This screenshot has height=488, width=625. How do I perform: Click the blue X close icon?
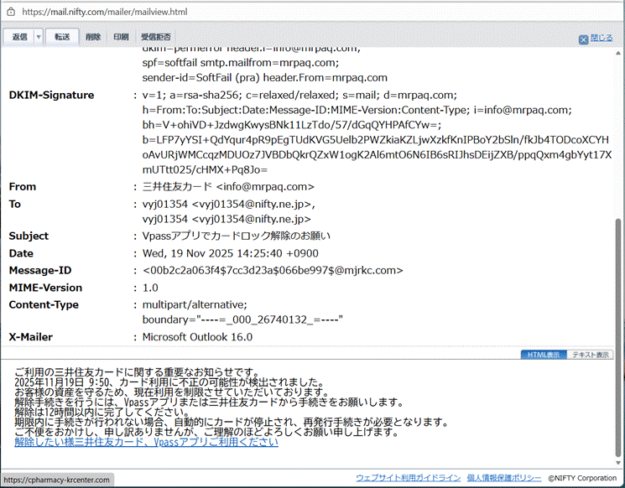pyautogui.click(x=583, y=39)
